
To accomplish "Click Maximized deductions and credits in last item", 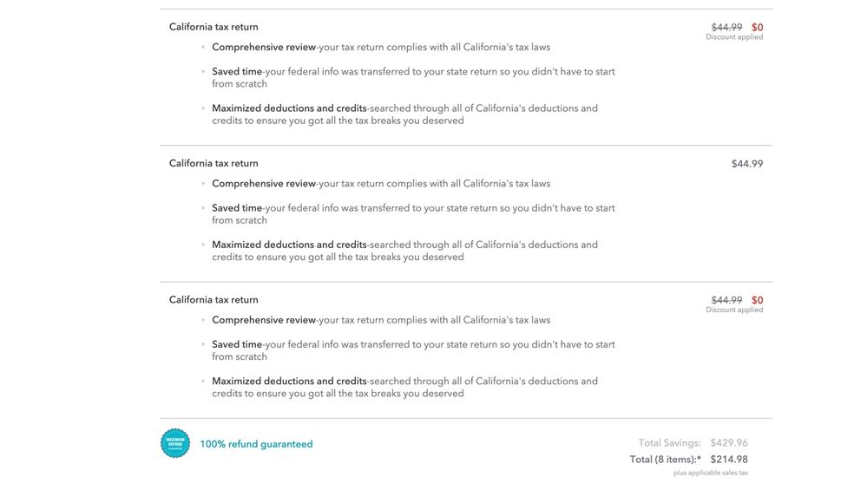I will point(289,381).
